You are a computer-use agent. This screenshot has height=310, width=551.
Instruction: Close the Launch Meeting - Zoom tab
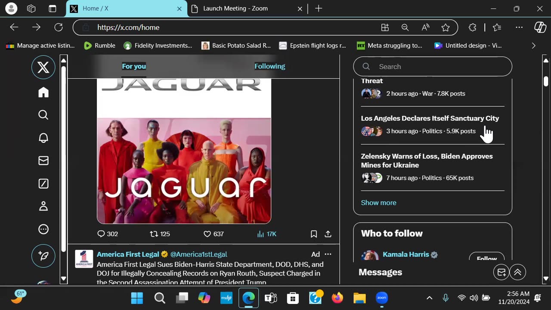point(300,9)
